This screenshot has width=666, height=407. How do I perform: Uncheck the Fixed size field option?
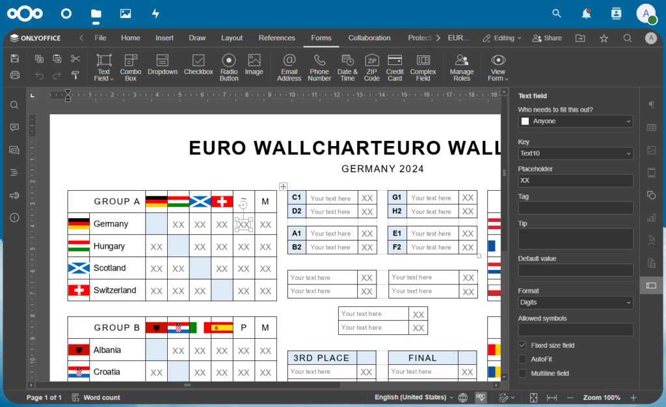coord(522,345)
